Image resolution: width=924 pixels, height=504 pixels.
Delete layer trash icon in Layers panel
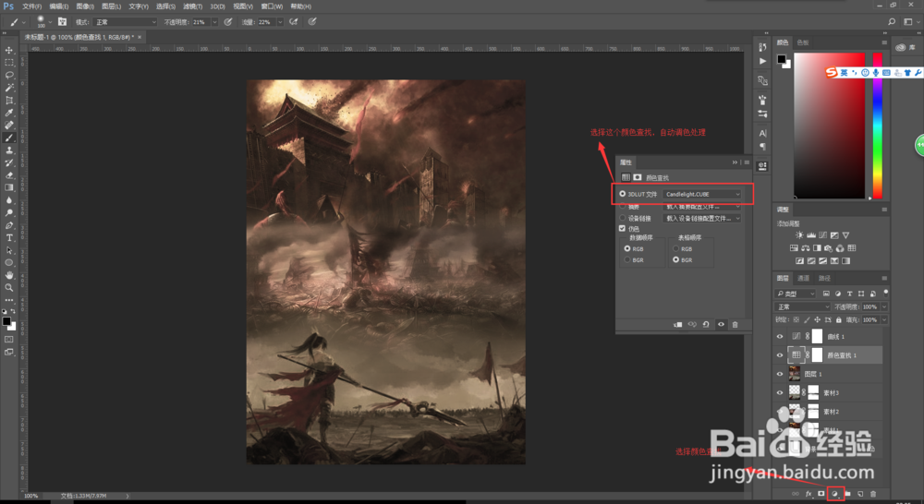[x=873, y=494]
